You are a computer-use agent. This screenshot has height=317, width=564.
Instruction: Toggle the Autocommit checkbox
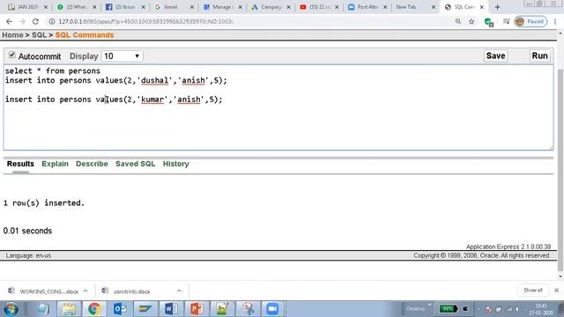tap(11, 55)
